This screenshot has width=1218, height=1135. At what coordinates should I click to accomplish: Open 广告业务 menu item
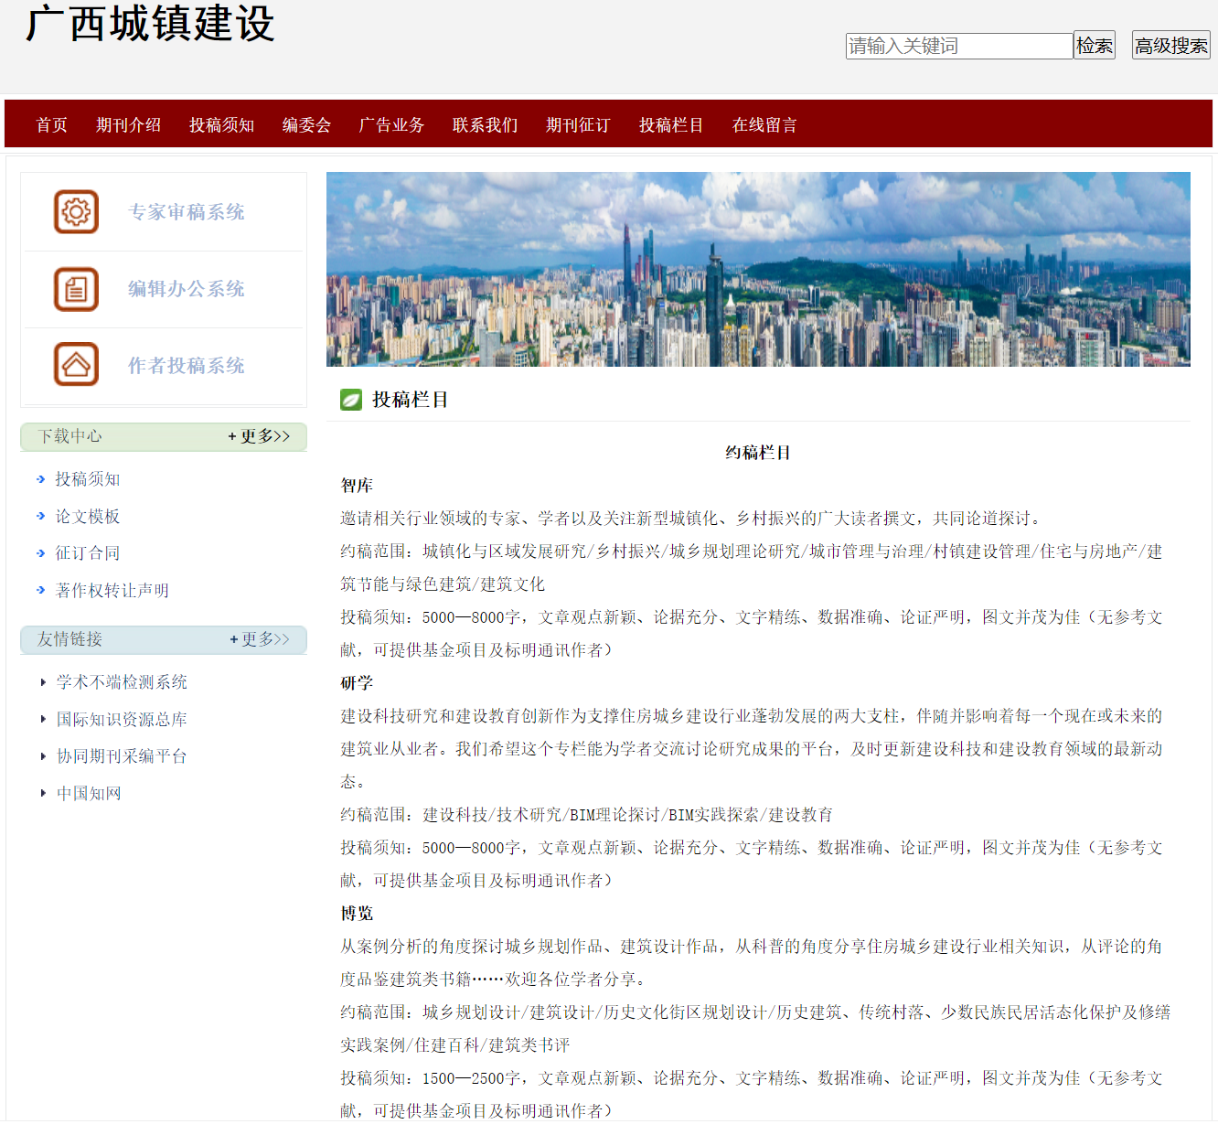[392, 125]
